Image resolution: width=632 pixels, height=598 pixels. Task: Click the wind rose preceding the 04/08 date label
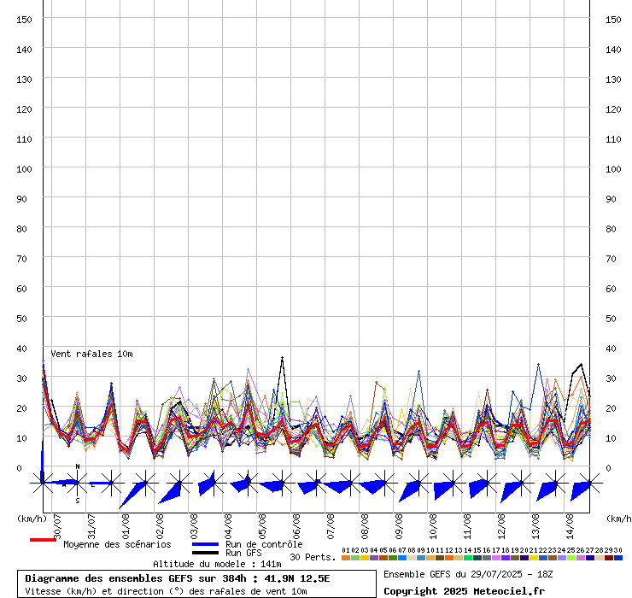213,483
